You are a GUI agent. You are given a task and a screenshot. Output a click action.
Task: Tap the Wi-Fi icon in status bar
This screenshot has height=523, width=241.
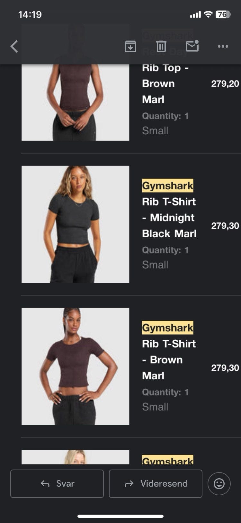coord(208,14)
